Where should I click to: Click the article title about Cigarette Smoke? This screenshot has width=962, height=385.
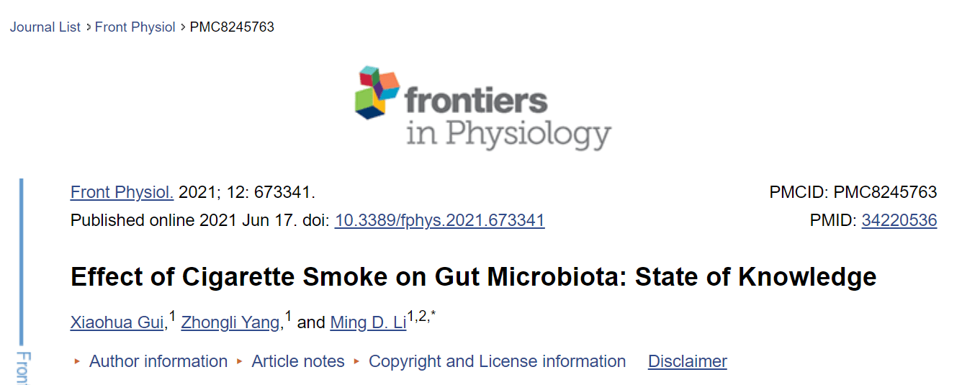click(x=473, y=277)
